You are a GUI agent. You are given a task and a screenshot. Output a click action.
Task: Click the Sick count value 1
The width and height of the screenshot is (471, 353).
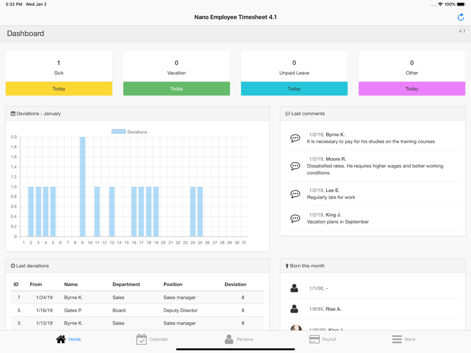click(58, 63)
